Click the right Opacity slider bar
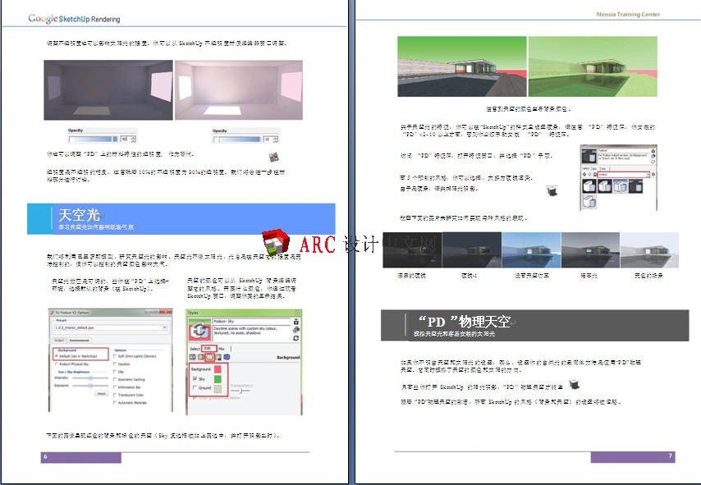 tap(237, 140)
